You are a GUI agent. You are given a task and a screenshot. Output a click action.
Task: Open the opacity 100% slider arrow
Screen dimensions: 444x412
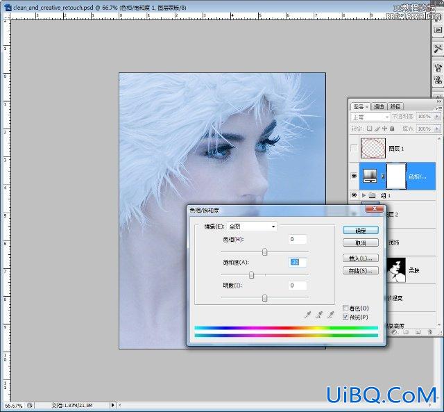(x=437, y=117)
